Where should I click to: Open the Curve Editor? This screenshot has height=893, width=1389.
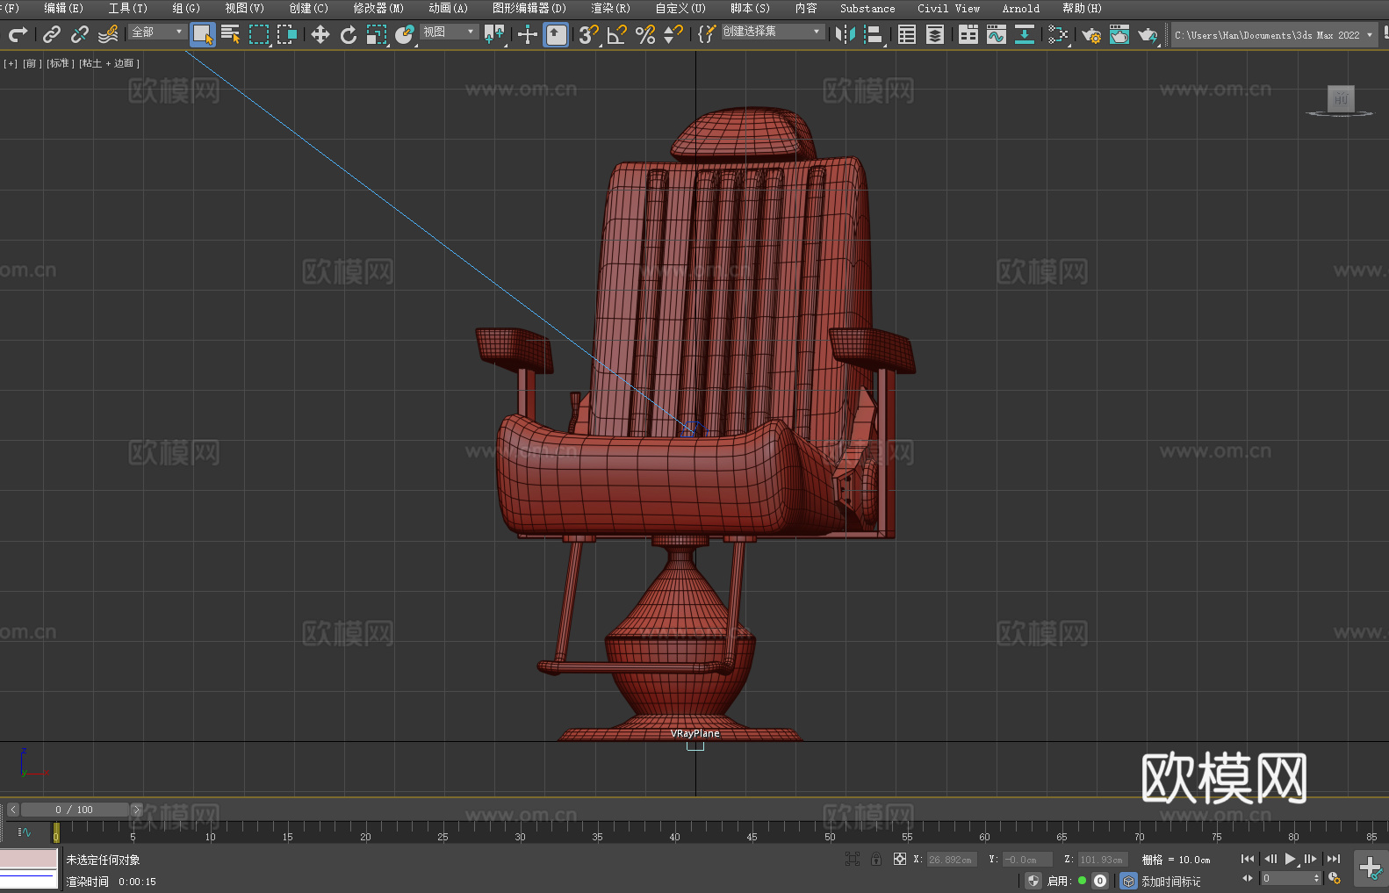(x=997, y=34)
